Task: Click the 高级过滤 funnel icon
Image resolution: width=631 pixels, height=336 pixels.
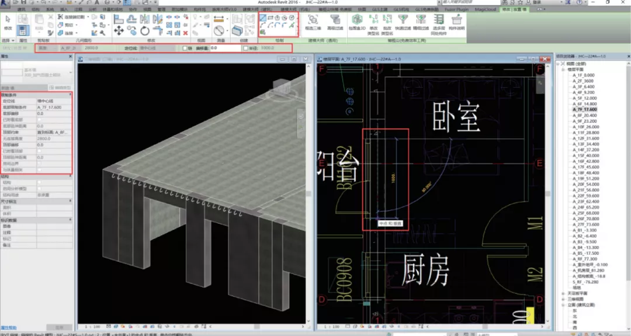Action: point(335,20)
